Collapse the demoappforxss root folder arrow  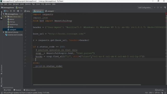[x=4, y=14]
